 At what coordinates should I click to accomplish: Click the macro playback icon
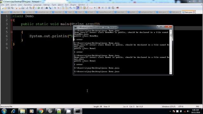coord(106,8)
